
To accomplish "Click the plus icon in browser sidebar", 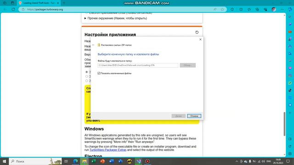I will point(290,113).
